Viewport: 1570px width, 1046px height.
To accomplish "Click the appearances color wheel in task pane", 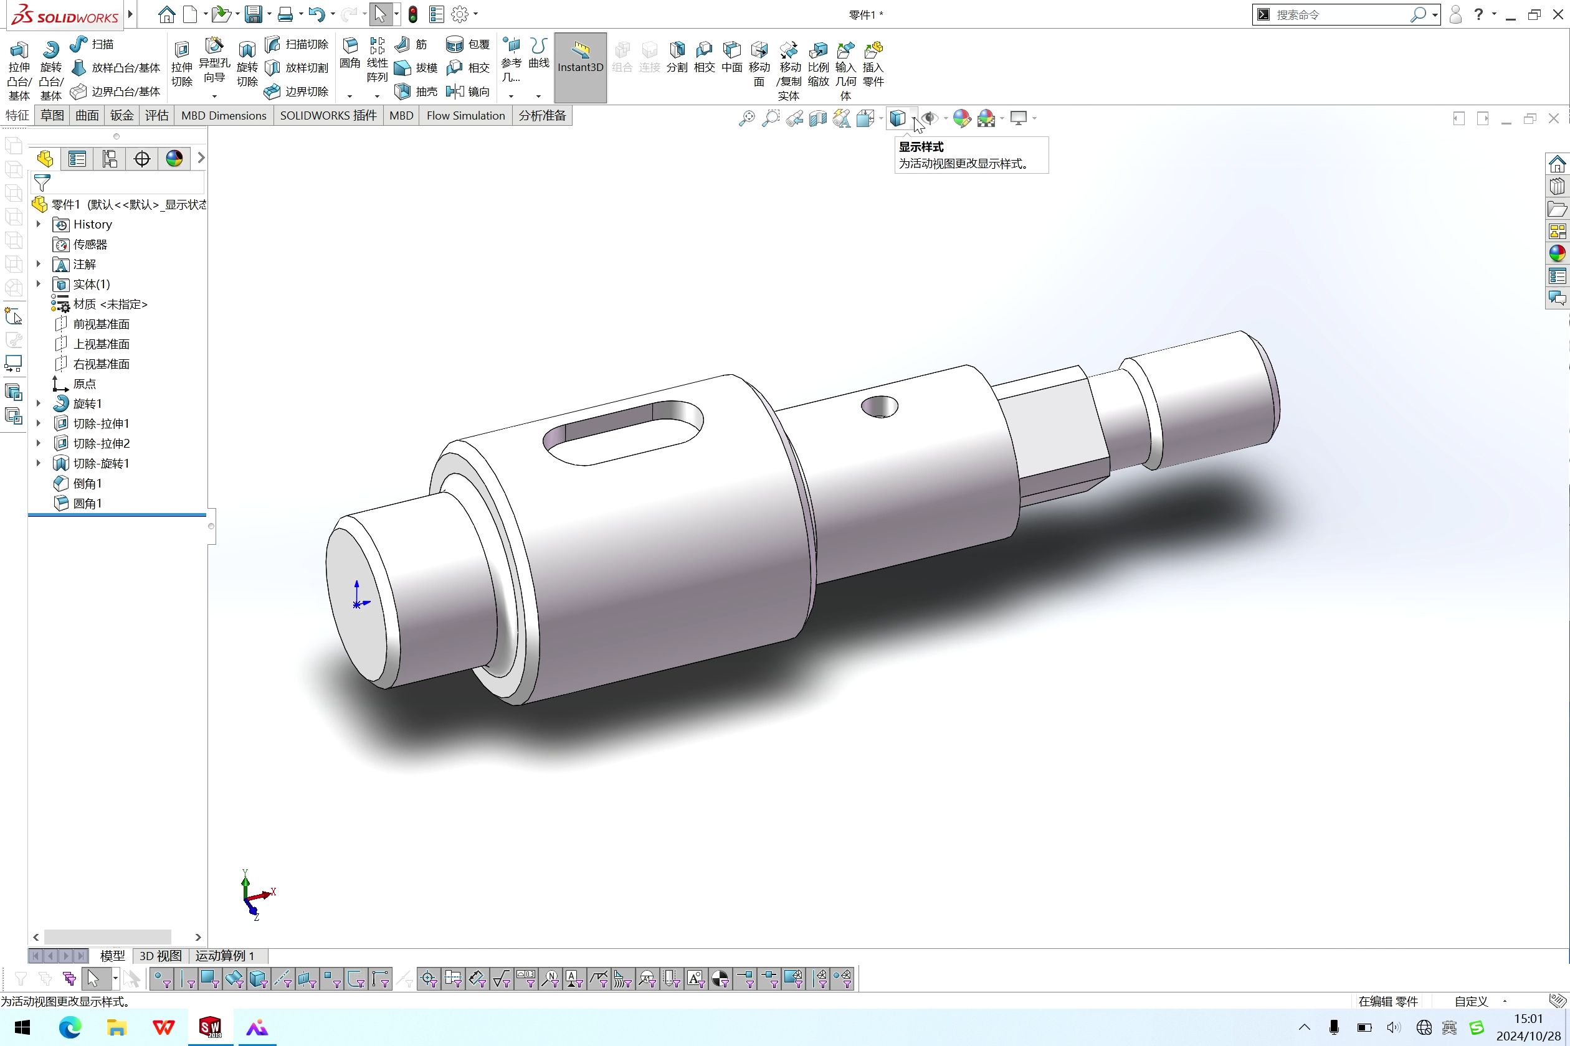I will point(1558,253).
